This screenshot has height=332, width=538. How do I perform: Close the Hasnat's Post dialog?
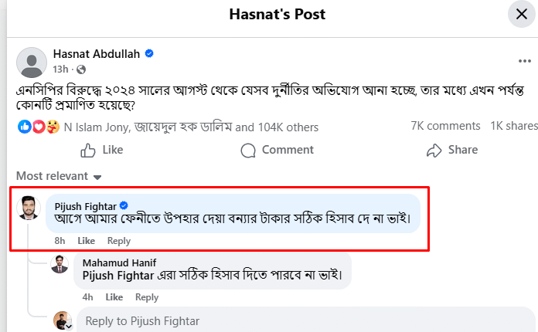pyautogui.click(x=518, y=15)
